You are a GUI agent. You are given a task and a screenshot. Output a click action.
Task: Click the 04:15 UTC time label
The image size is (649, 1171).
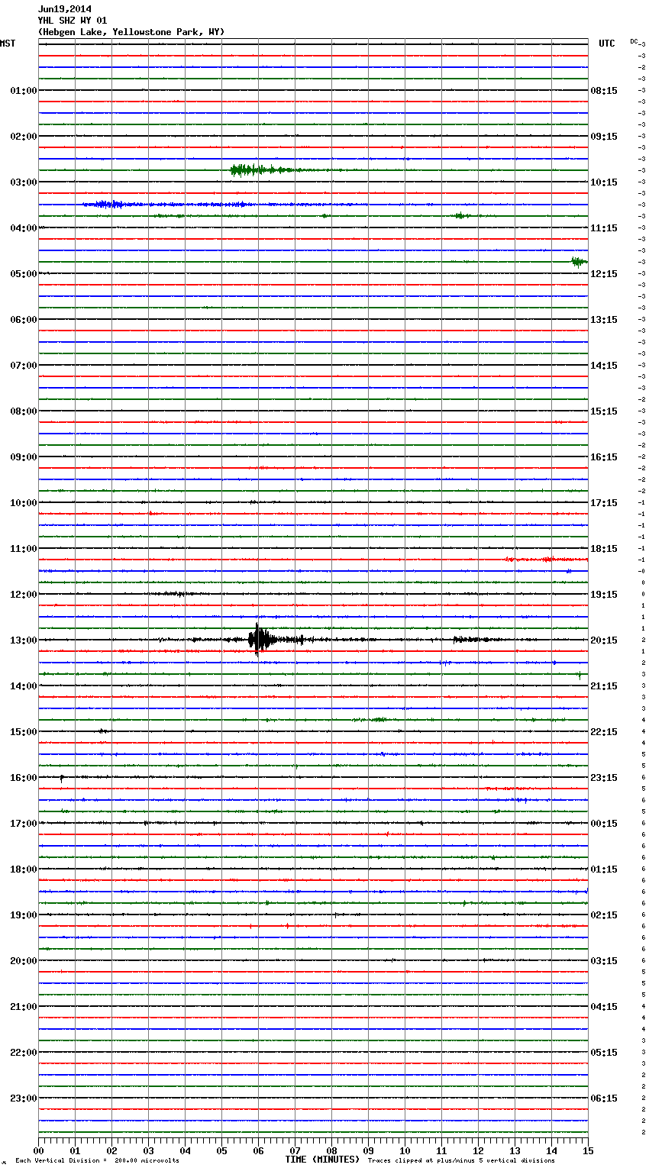tap(604, 1007)
